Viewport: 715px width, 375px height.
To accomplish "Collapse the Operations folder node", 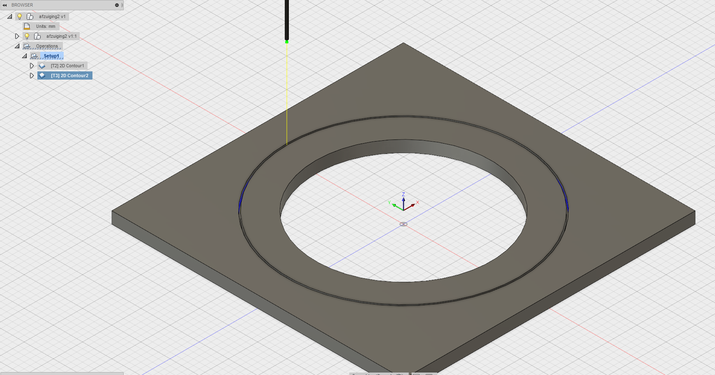I will pyautogui.click(x=17, y=46).
